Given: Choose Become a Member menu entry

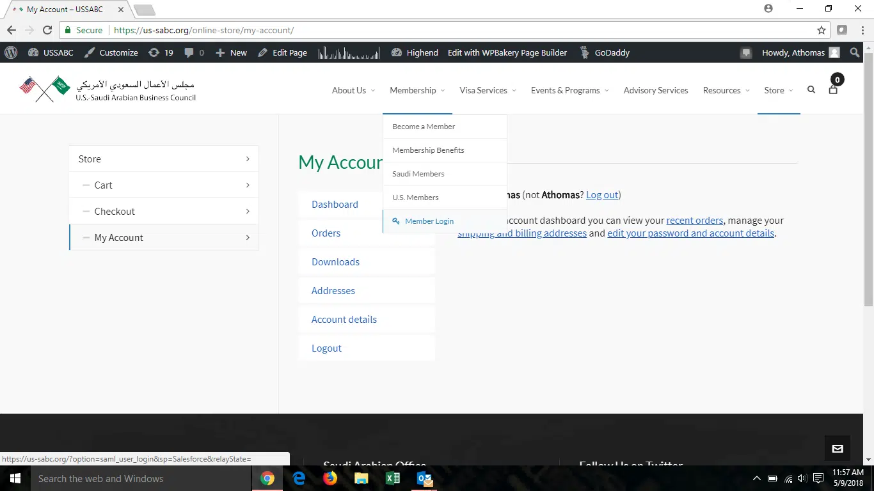Looking at the screenshot, I should point(424,127).
